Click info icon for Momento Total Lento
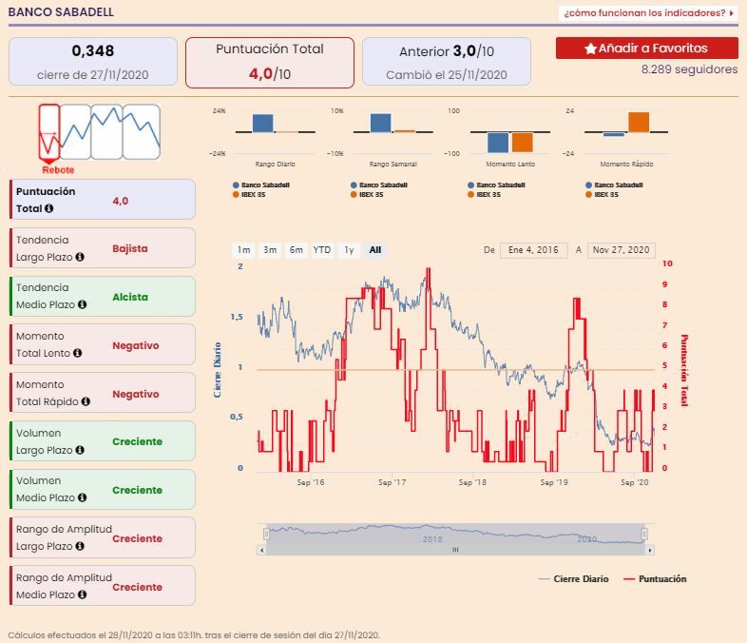Viewport: 747px width, 643px height. [78, 353]
